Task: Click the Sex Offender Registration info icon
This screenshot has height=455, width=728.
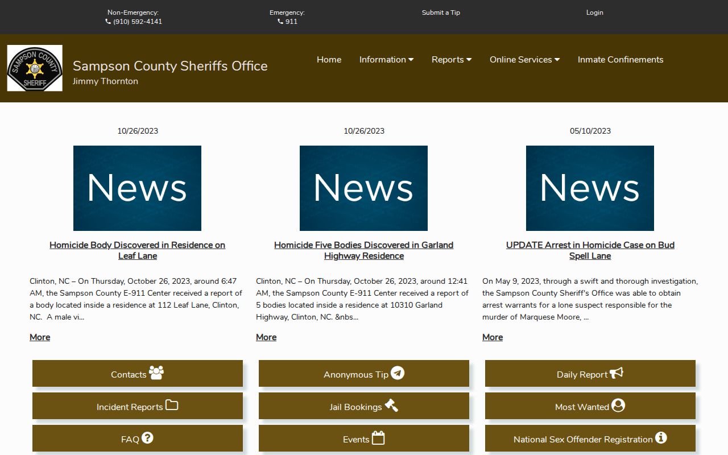Action: point(661,438)
